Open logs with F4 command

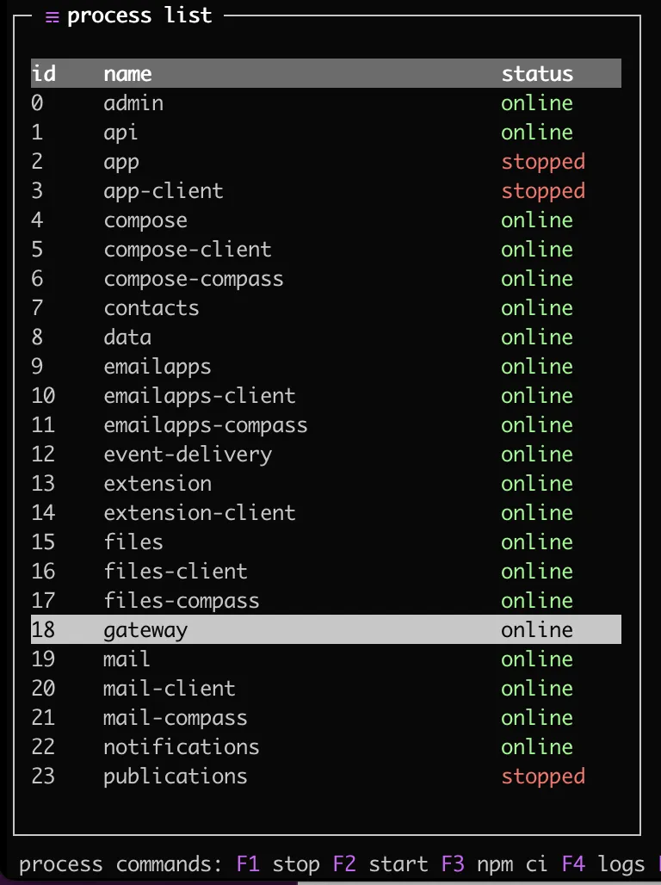tap(603, 864)
